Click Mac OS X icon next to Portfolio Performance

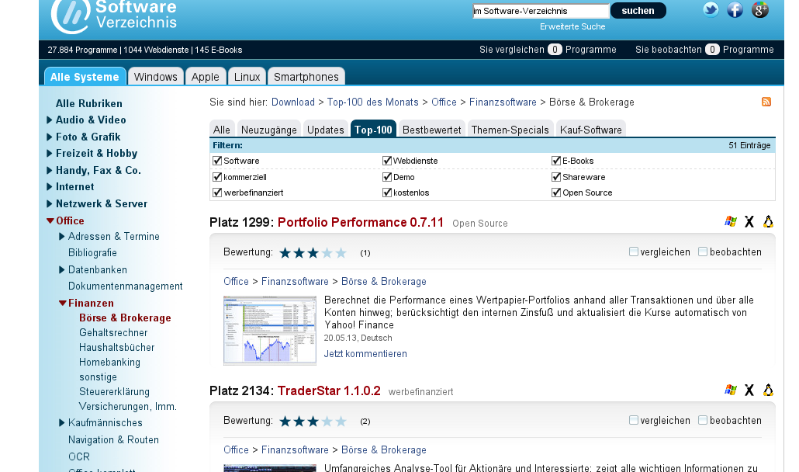749,222
